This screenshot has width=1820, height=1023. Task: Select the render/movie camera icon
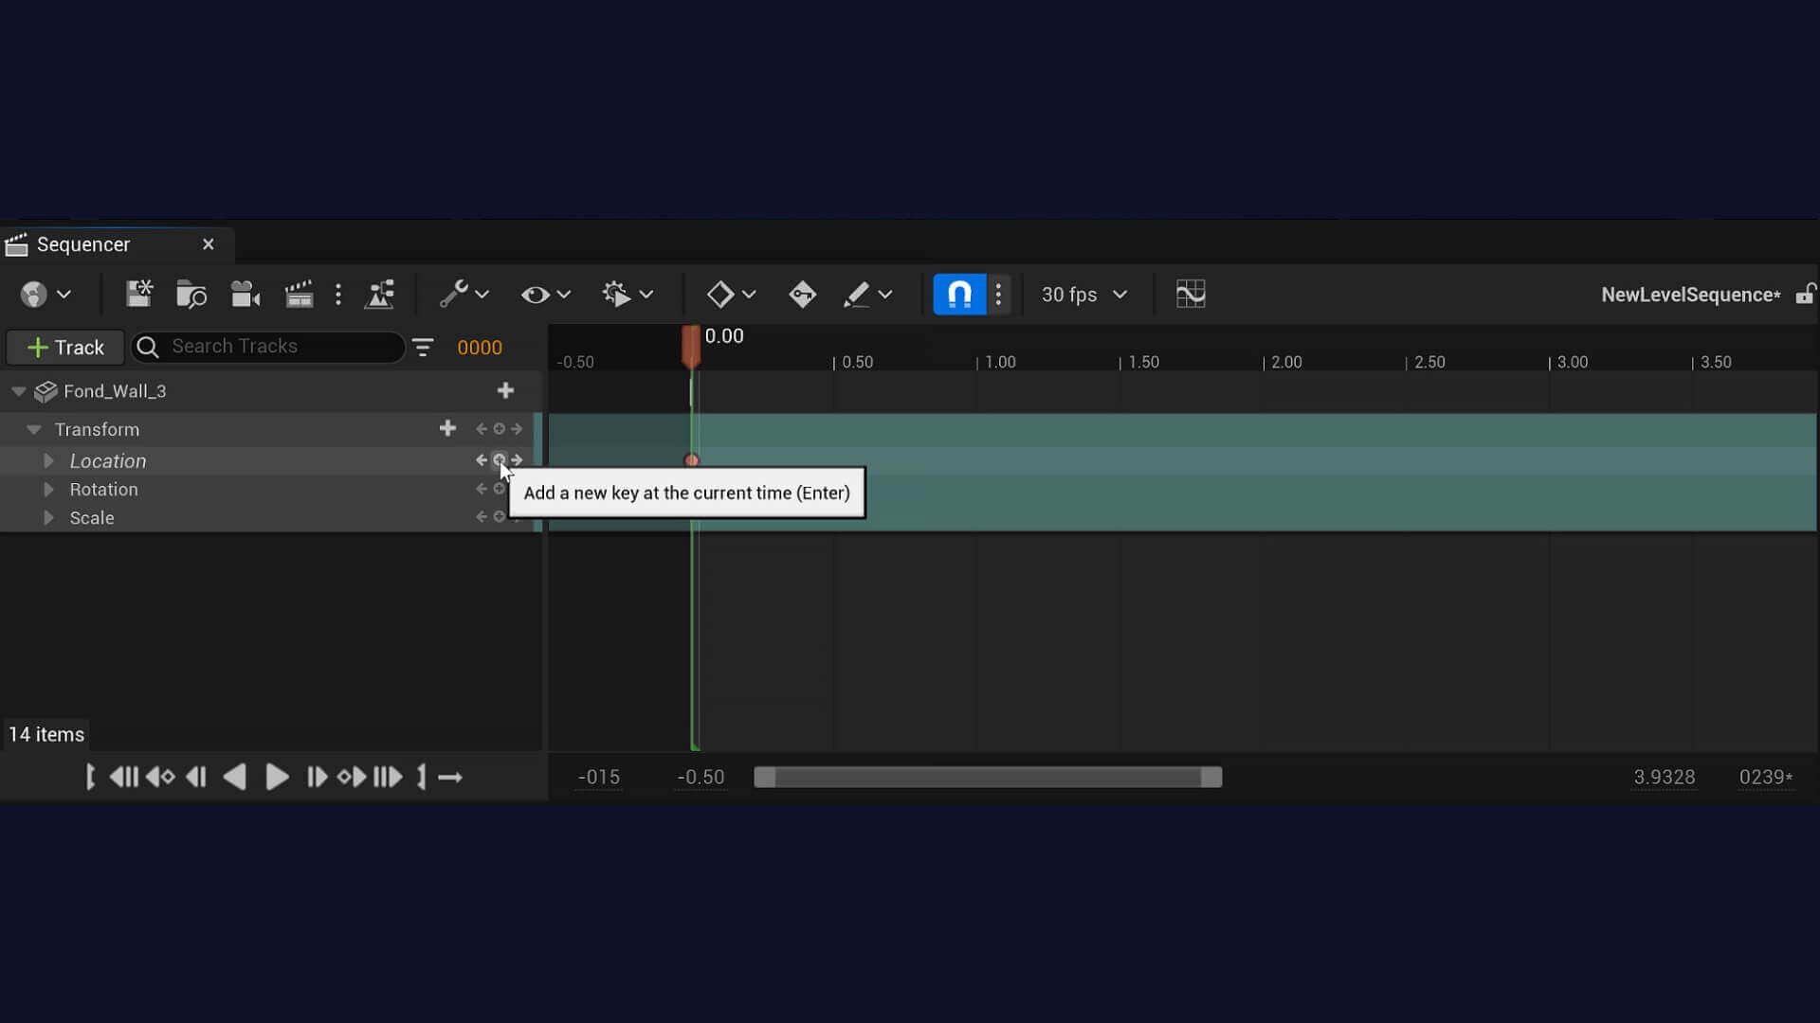(x=245, y=294)
